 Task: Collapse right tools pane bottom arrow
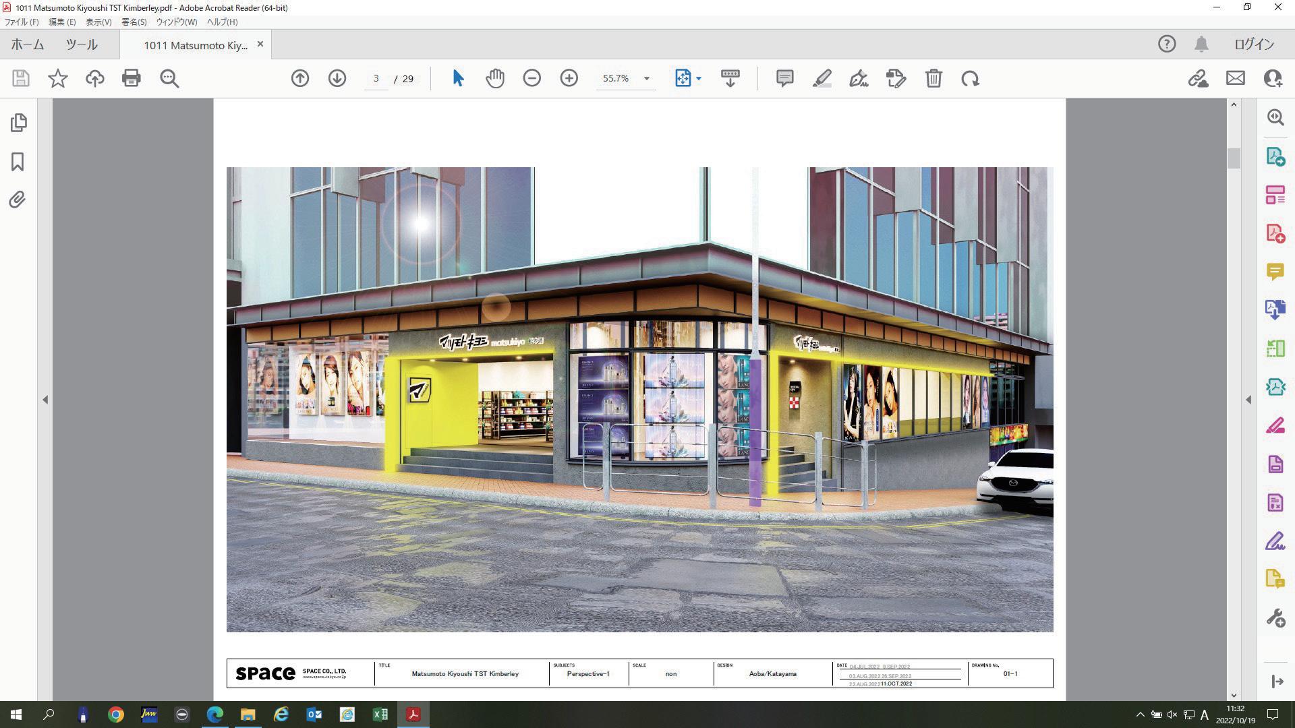coord(1277,682)
